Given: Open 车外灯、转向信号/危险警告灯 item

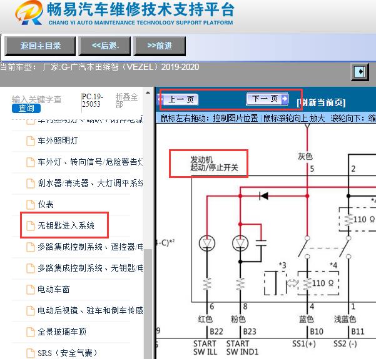Looking at the screenshot, I should click(x=90, y=162).
